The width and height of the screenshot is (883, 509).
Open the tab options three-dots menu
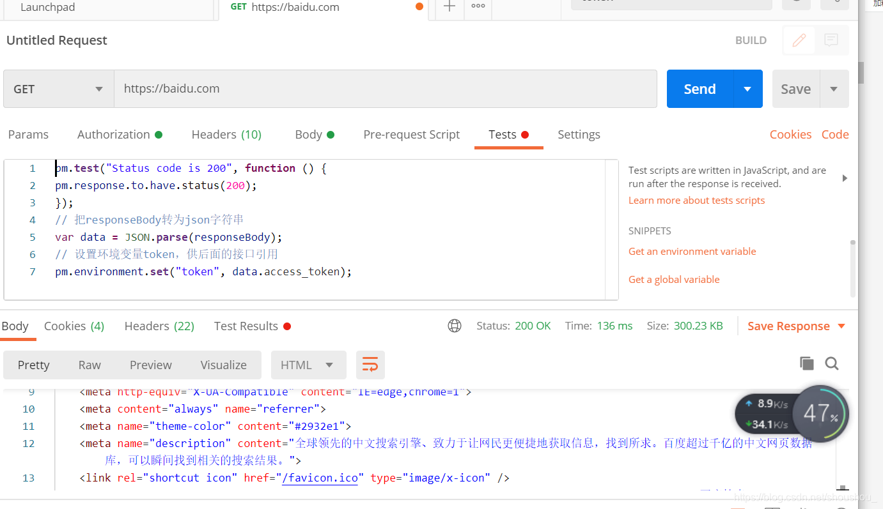point(478,7)
